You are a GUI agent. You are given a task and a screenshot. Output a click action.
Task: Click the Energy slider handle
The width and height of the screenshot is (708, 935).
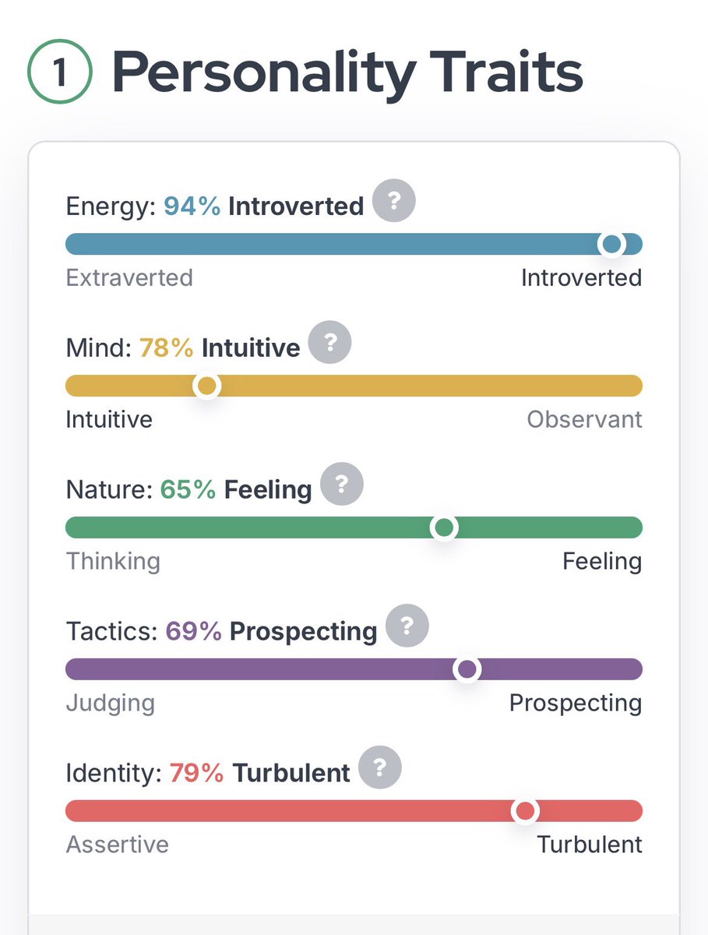coord(612,244)
